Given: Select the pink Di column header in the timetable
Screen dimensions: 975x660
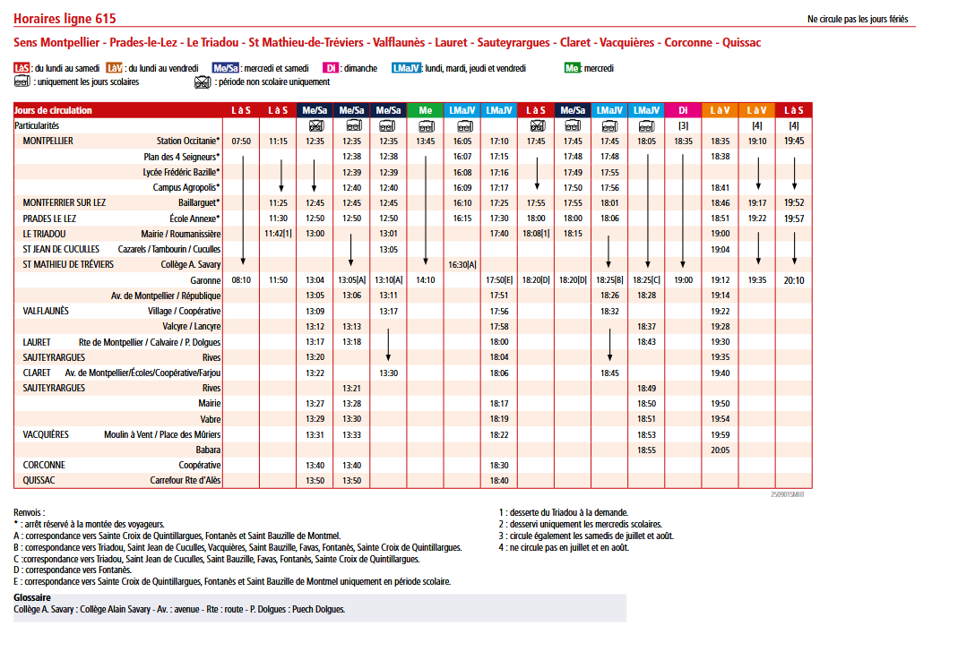Looking at the screenshot, I should (683, 110).
